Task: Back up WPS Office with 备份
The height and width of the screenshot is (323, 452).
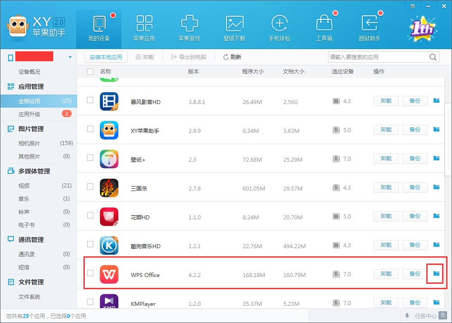Action: coord(415,273)
